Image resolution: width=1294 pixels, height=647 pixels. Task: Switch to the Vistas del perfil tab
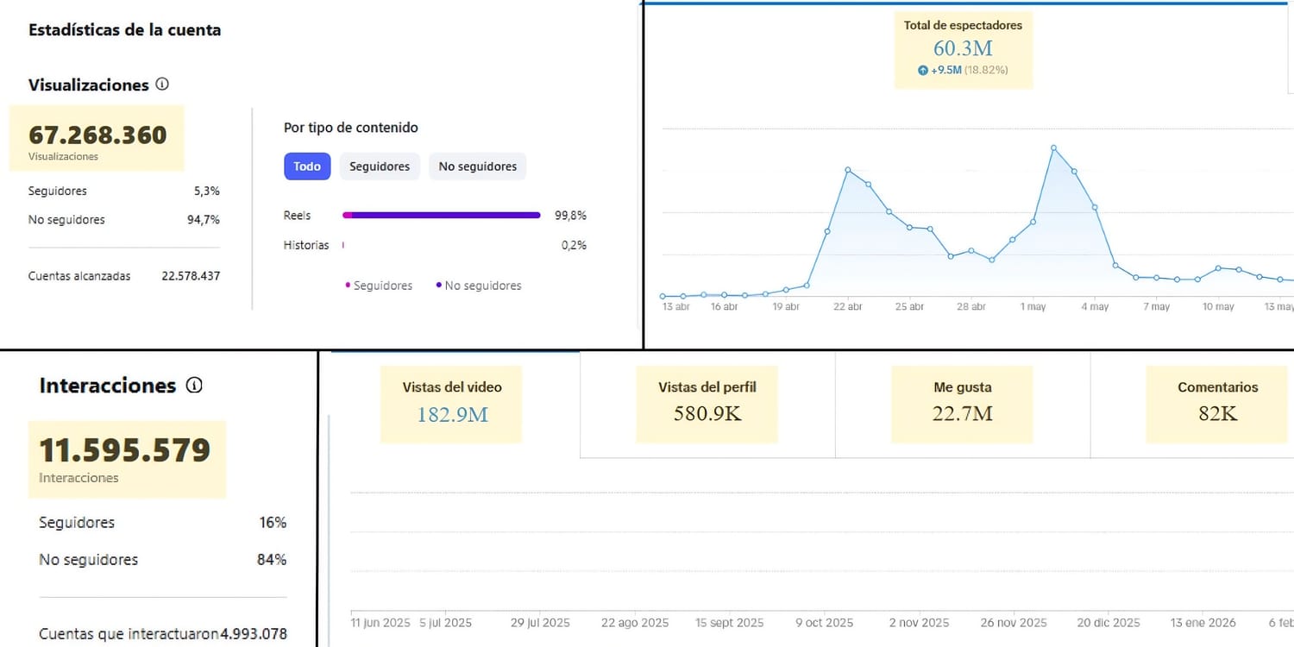(707, 404)
